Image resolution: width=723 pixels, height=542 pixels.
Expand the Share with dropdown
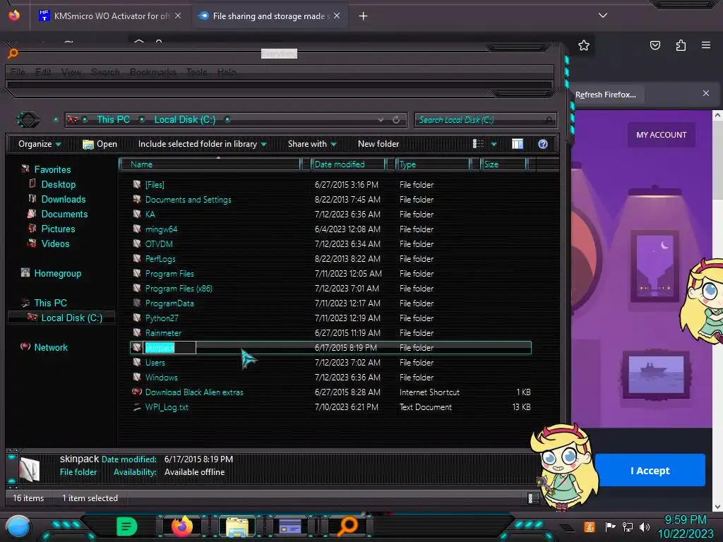pos(312,144)
